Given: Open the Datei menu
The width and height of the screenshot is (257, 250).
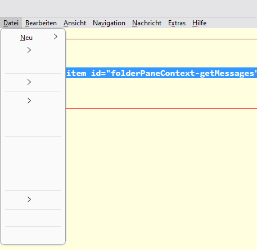Looking at the screenshot, I should click(11, 23).
